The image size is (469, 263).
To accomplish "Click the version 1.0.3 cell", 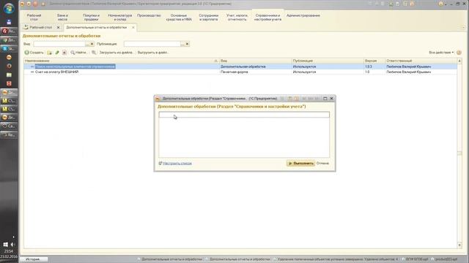I will point(374,66).
